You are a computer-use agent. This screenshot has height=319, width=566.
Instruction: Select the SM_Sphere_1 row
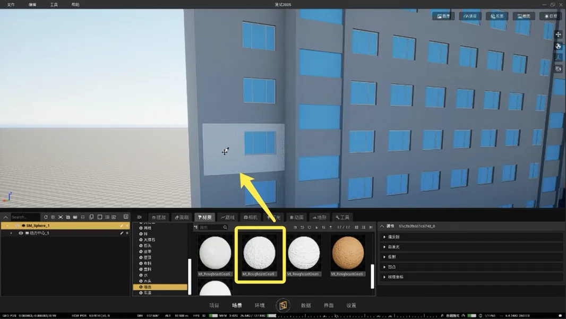[x=65, y=226]
